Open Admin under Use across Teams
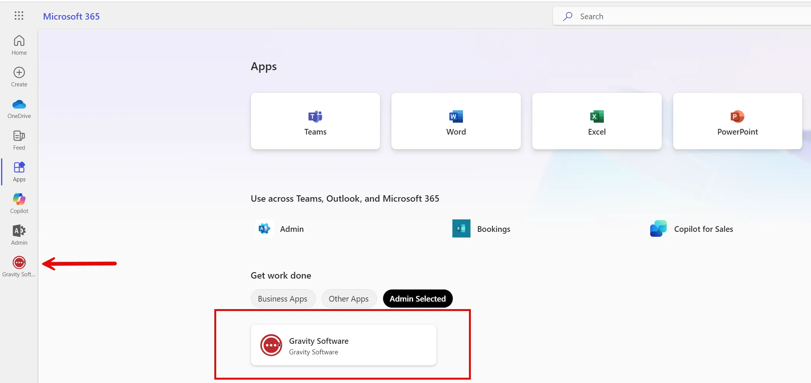This screenshot has width=811, height=383. (279, 229)
